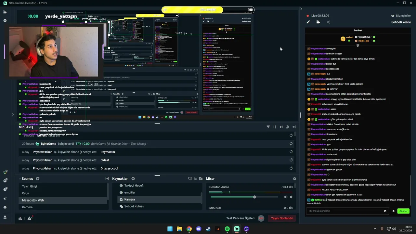
Task: Click the chat messages scrollbar
Action: pos(410,190)
